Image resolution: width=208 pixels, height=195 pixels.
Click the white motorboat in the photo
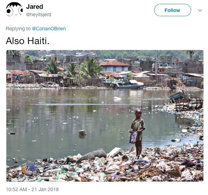point(129,84)
